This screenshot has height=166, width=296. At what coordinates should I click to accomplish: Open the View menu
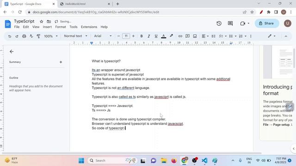coord(36,27)
